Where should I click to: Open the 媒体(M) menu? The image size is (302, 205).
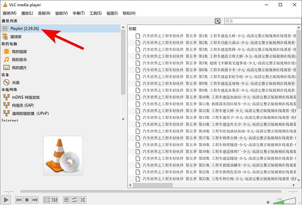tap(9, 13)
